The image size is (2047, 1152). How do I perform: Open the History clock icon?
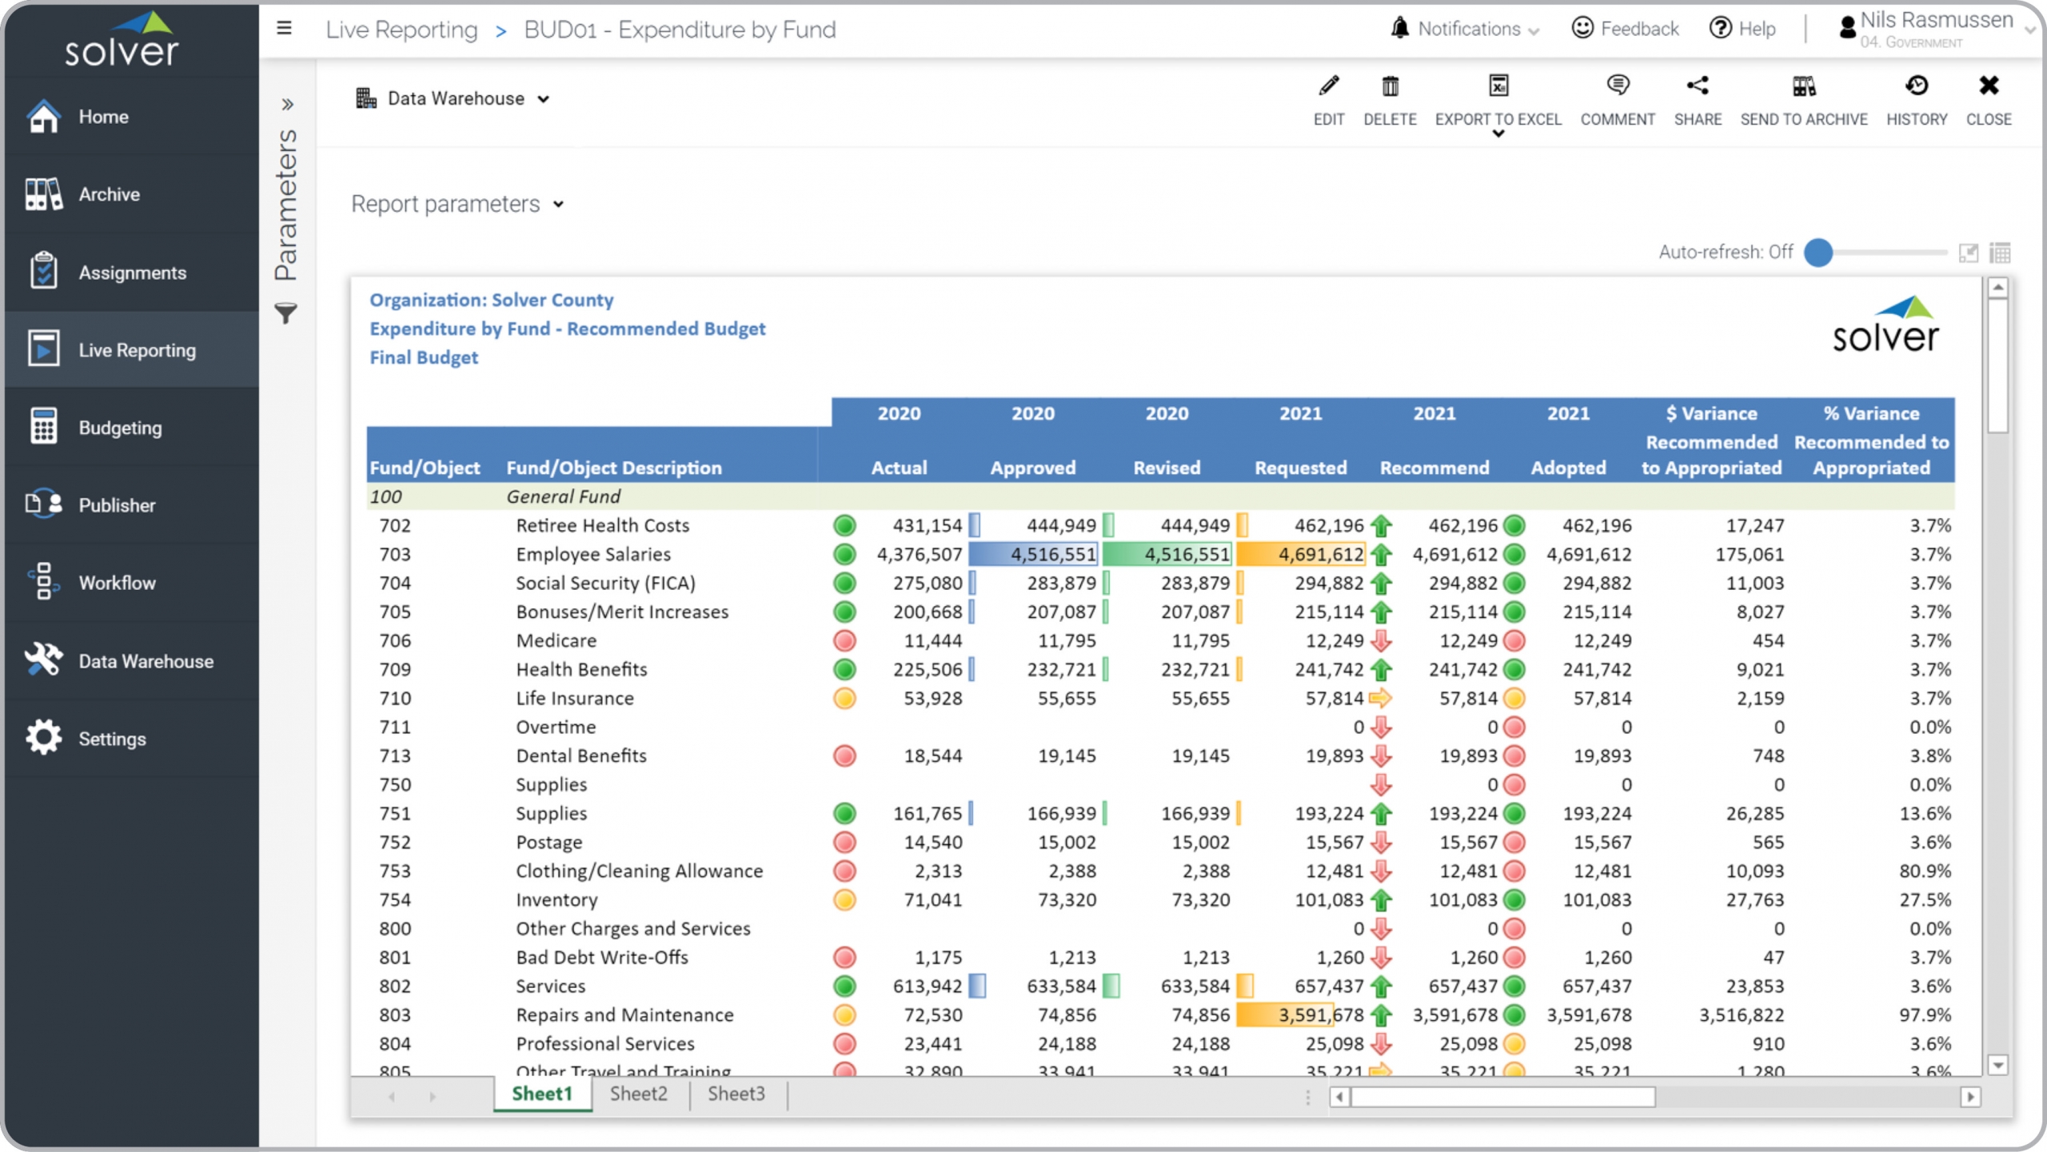1916,86
